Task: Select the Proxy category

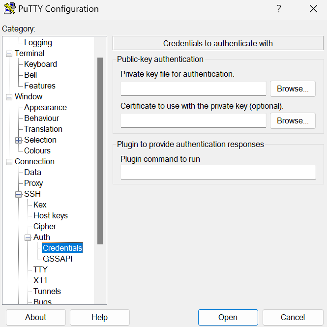Action: pyautogui.click(x=33, y=183)
